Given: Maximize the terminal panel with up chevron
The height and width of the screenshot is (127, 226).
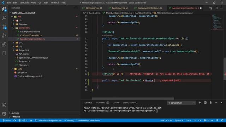Looking at the screenshot, I should pyautogui.click(x=216, y=103).
